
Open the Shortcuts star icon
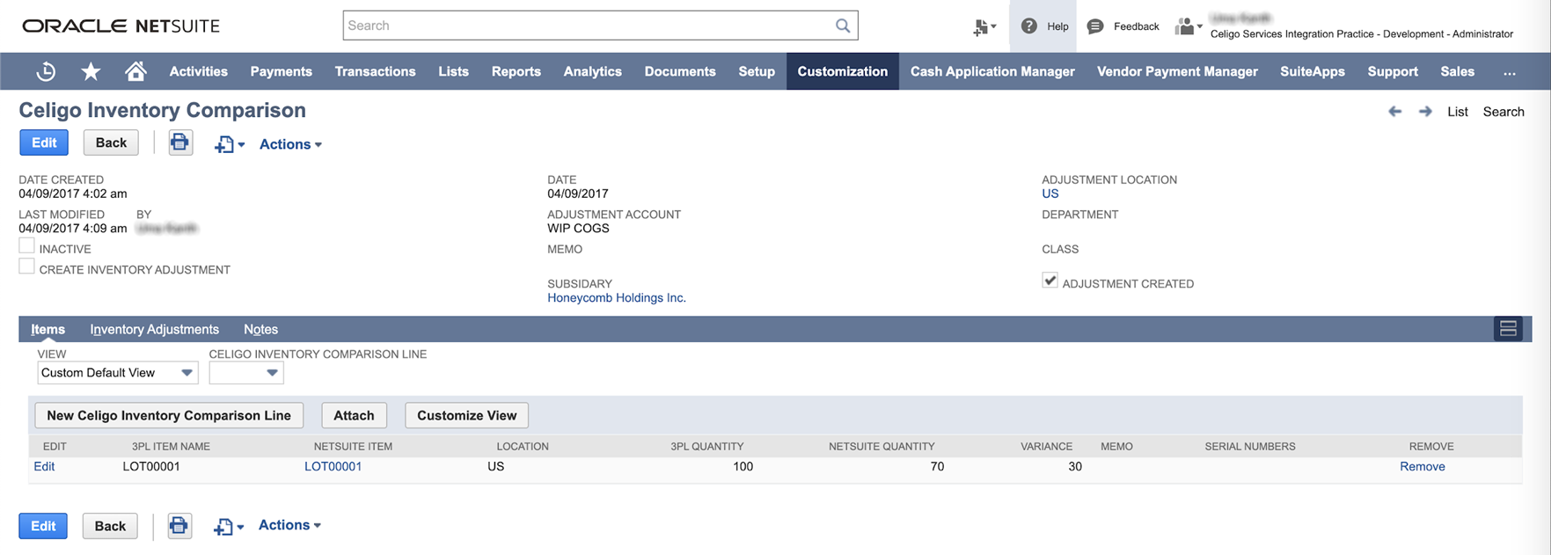click(x=91, y=72)
